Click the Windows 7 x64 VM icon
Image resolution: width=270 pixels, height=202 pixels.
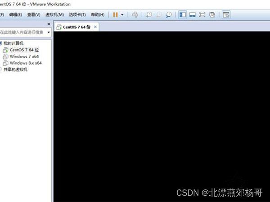pos(5,57)
